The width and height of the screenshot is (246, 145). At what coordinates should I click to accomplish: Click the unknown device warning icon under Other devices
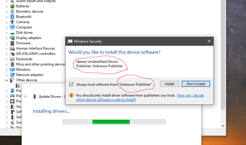tap(18, 85)
